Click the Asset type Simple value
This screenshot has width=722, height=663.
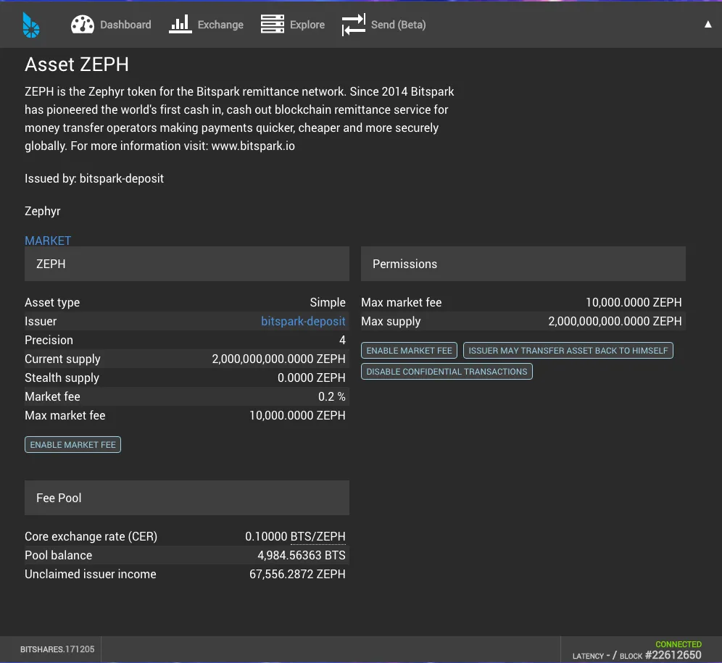click(x=328, y=302)
